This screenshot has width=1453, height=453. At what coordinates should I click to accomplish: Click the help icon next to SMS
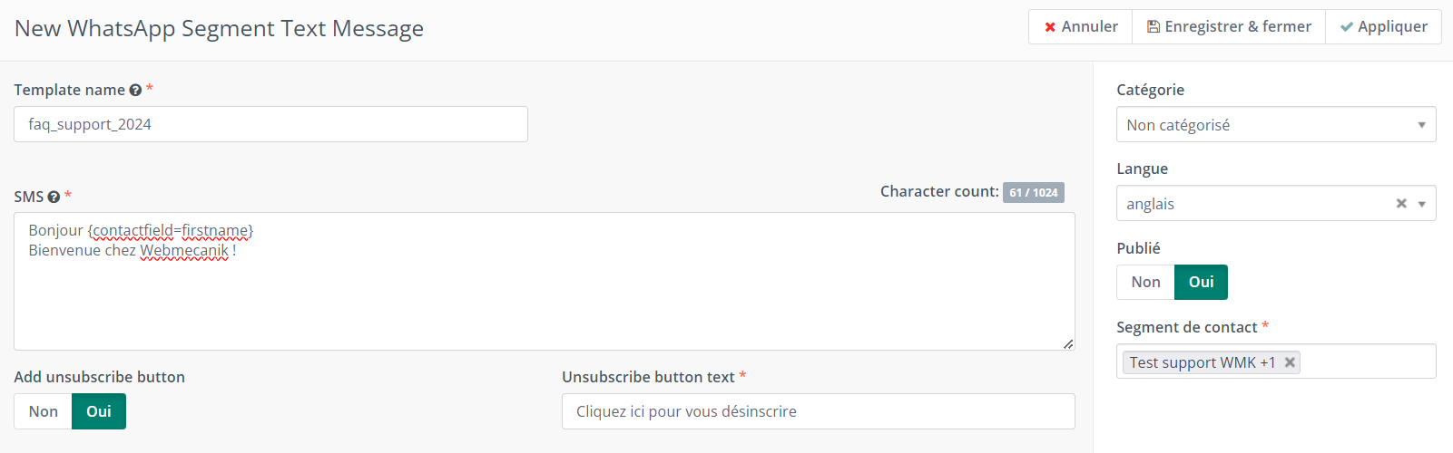54,197
